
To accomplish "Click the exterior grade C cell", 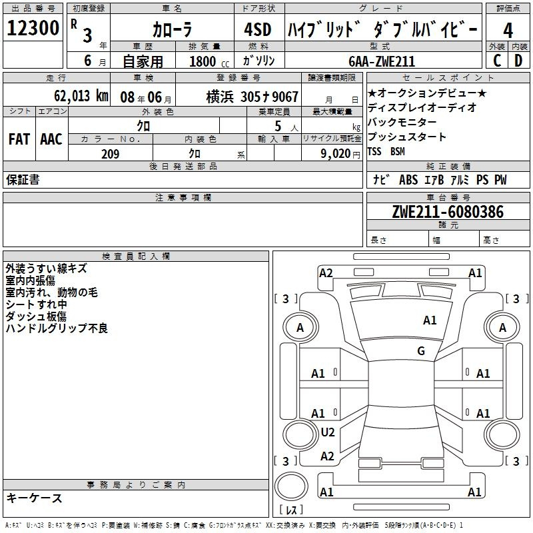I will click(x=496, y=61).
